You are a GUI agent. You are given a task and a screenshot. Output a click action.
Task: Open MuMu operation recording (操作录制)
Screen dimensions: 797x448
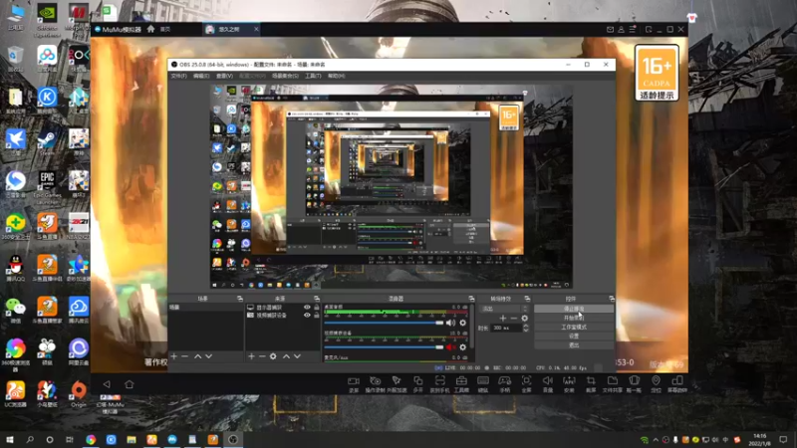376,384
